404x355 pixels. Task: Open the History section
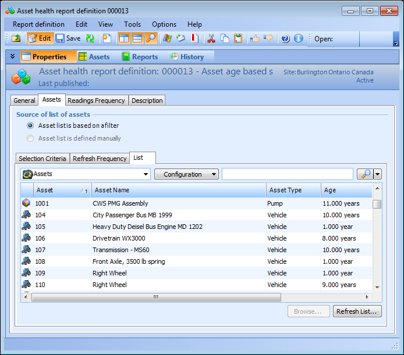(186, 57)
